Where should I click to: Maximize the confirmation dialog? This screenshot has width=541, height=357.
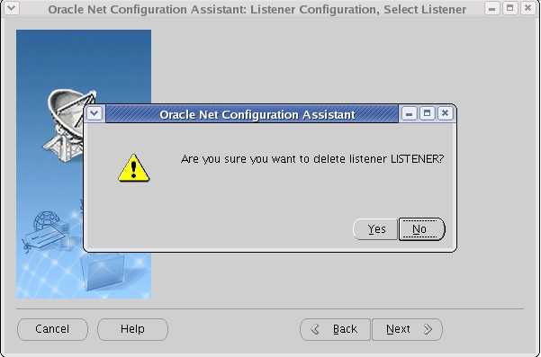point(428,113)
